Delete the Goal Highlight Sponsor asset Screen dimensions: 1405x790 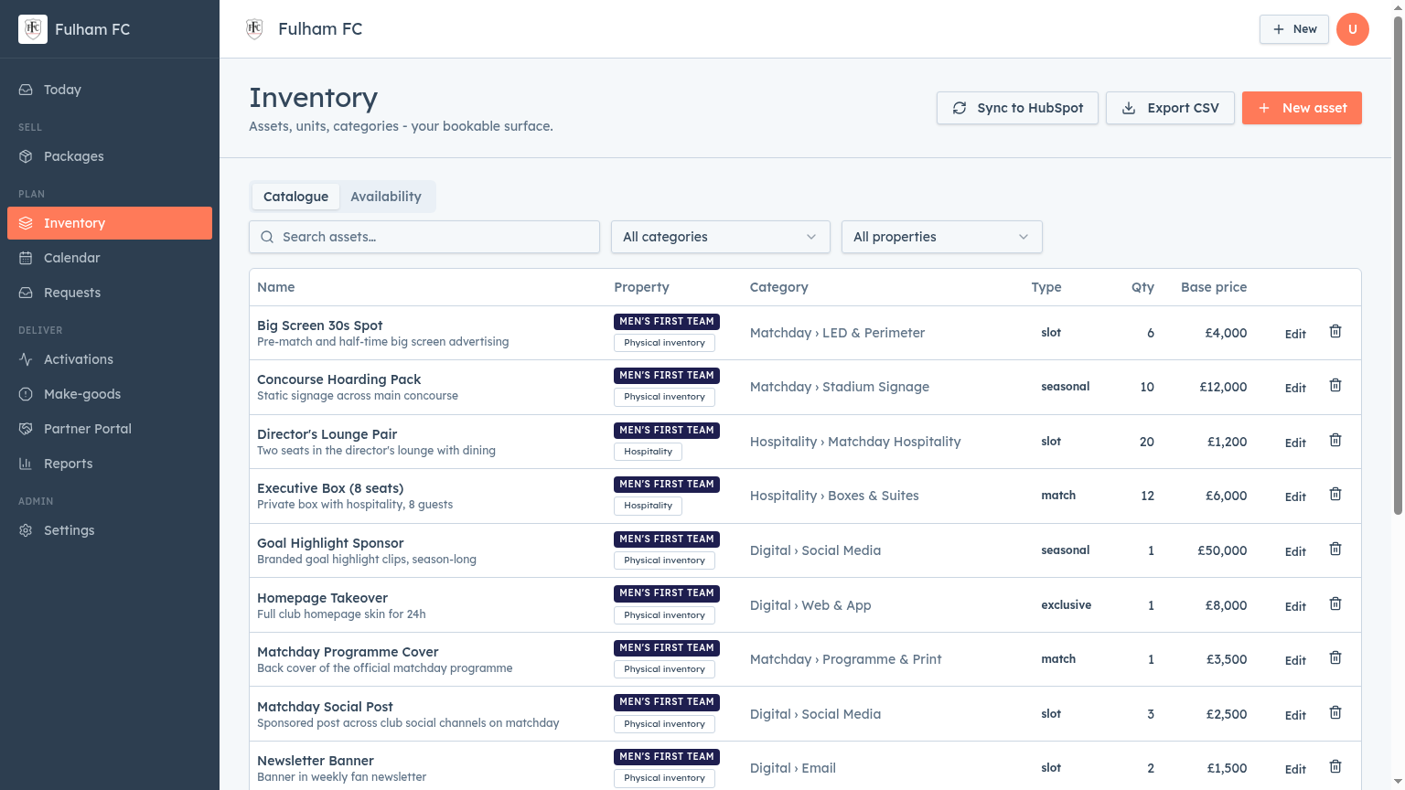pyautogui.click(x=1335, y=550)
